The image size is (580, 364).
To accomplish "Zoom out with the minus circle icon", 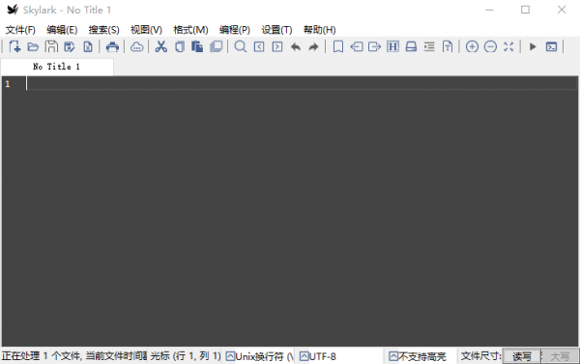I will [490, 46].
